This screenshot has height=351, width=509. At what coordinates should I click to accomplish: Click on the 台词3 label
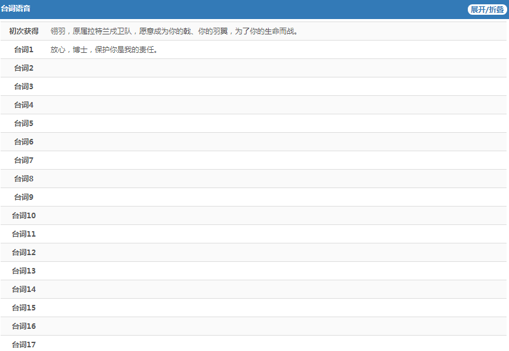tap(24, 86)
